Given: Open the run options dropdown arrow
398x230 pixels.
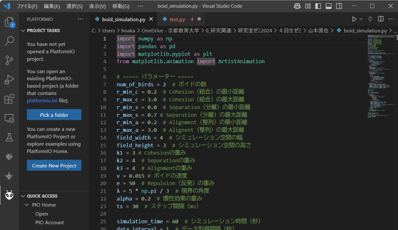Looking at the screenshot, I should (x=361, y=19).
